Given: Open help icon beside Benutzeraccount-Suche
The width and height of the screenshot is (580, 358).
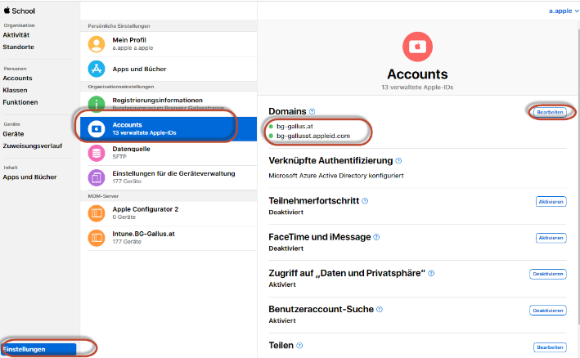Looking at the screenshot, I should coord(380,310).
